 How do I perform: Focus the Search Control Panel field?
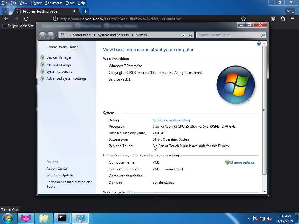(228, 35)
